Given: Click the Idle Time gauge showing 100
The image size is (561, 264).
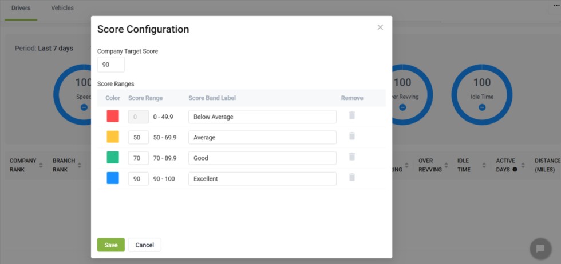Looking at the screenshot, I should pyautogui.click(x=482, y=95).
